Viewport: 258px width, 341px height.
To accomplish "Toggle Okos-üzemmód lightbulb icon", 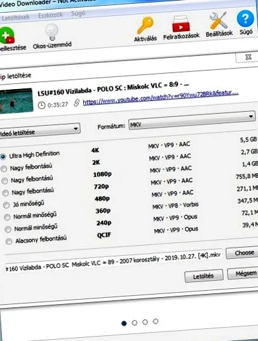I will tap(51, 32).
